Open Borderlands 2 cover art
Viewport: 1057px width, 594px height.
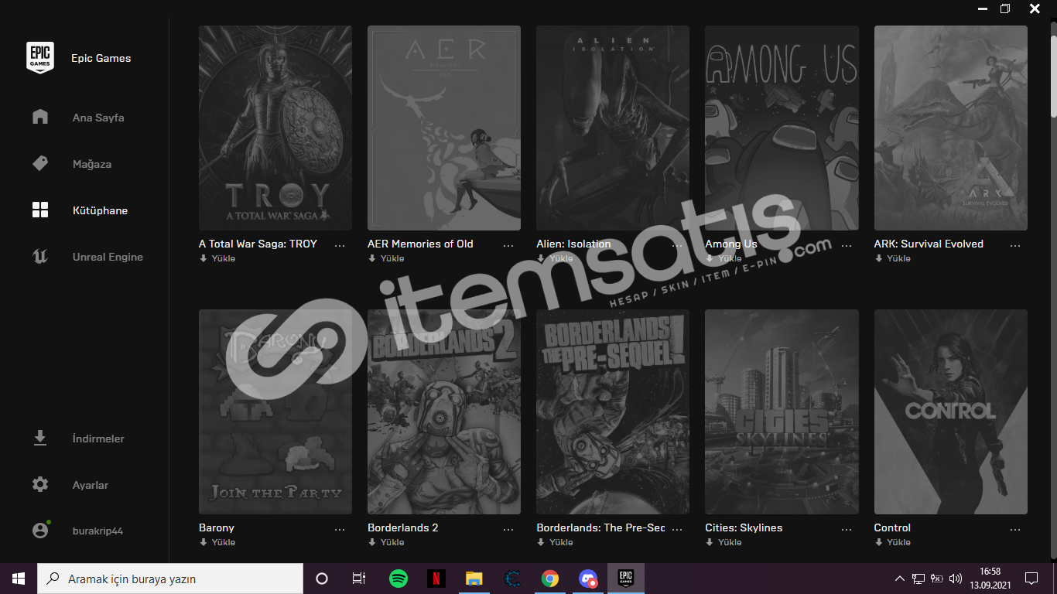click(444, 411)
